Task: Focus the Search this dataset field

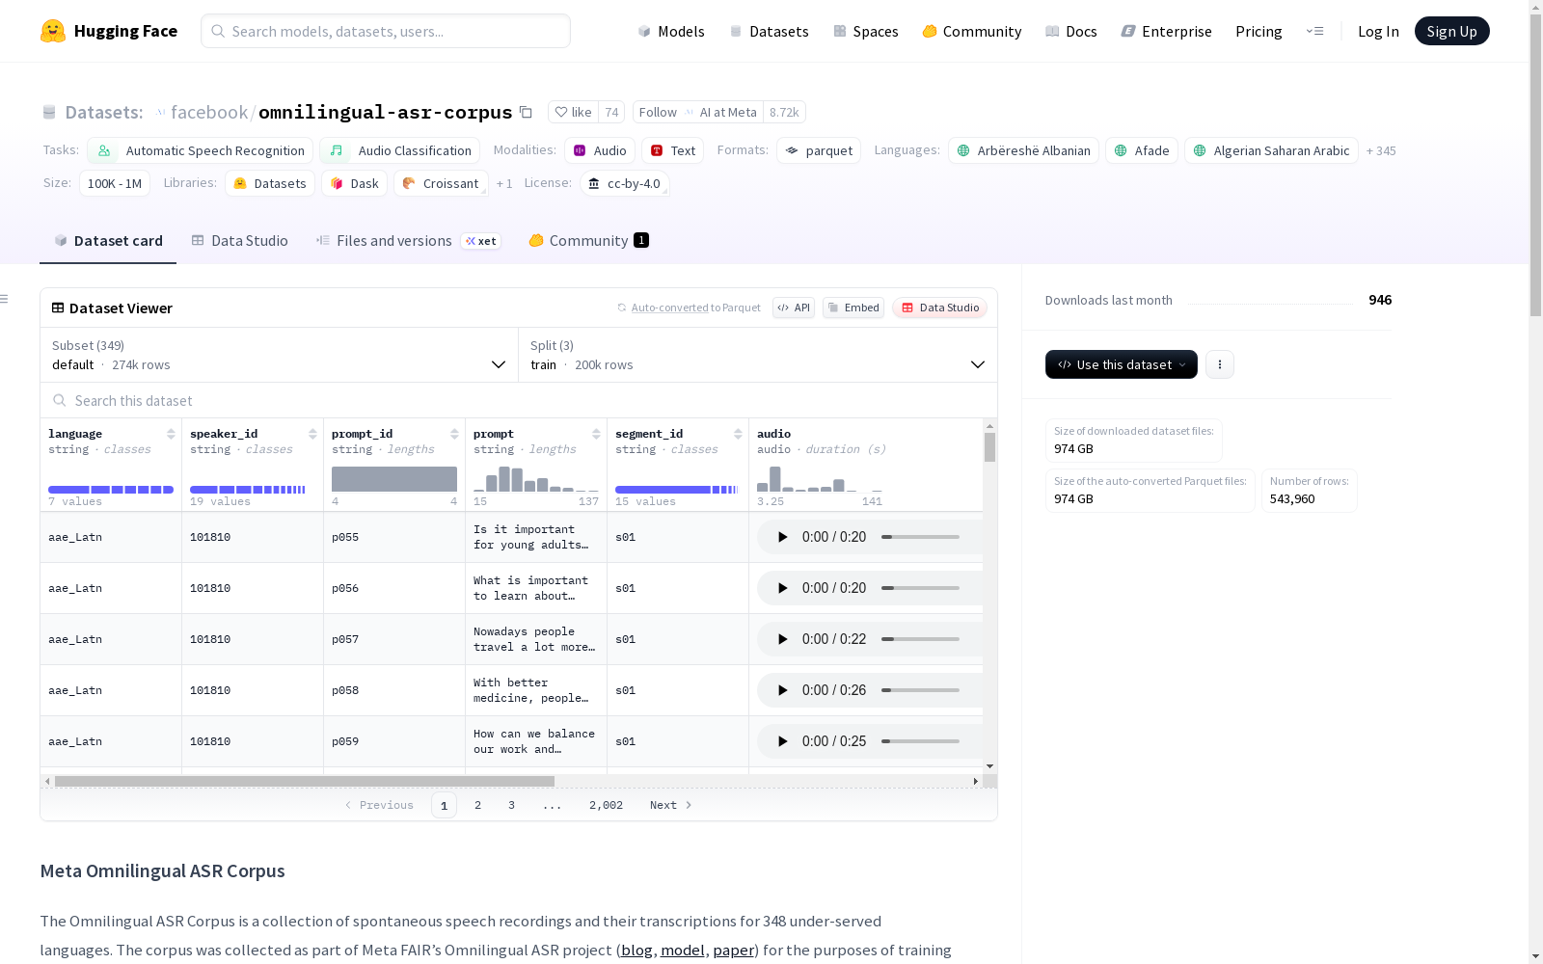Action: 519,401
